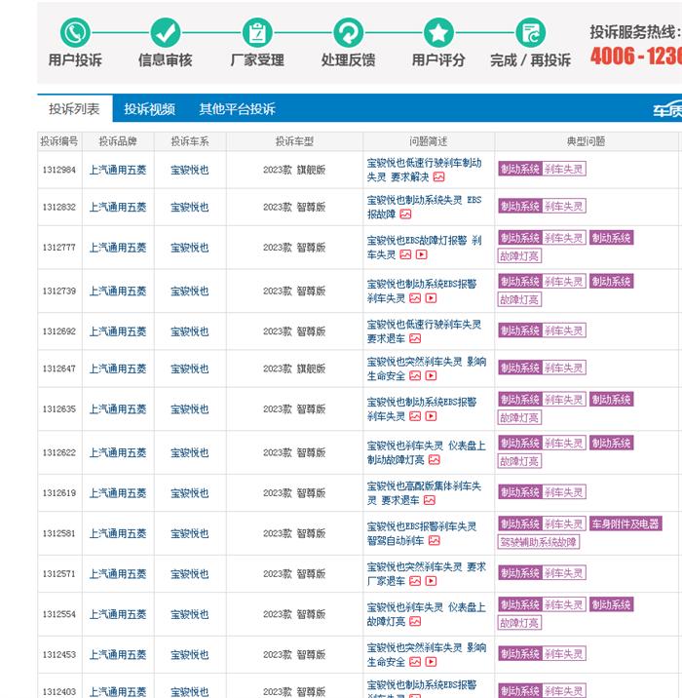Open image icon in complaint 1312581 description
Image resolution: width=682 pixels, height=698 pixels.
click(435, 541)
